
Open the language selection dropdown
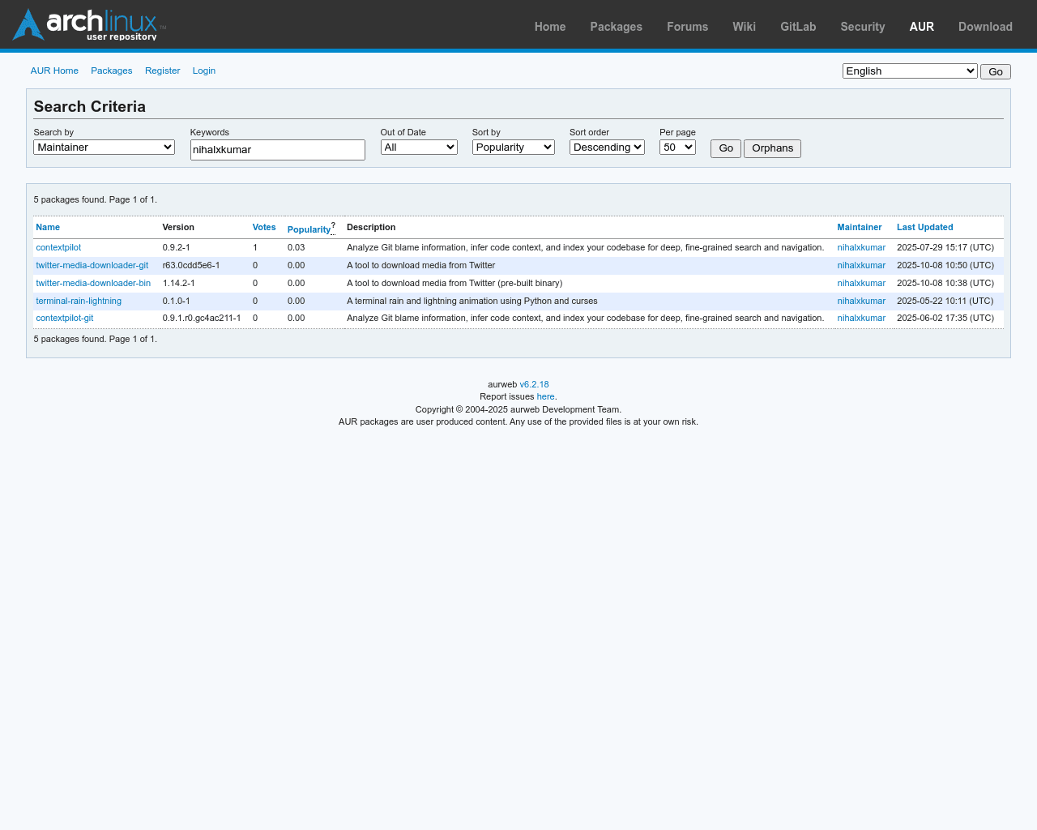tap(909, 71)
